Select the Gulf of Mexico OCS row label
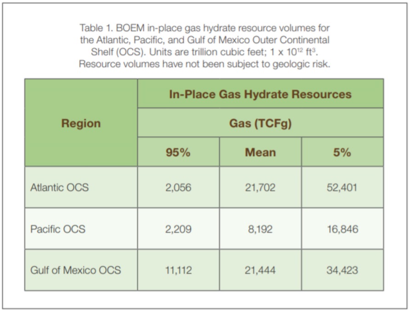Viewport: 411px width, 311px height. tap(76, 270)
